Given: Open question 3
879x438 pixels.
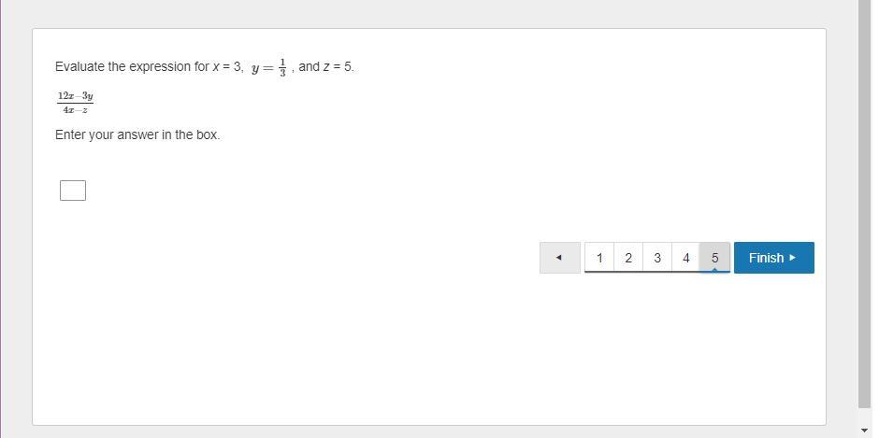Looking at the screenshot, I should tap(657, 258).
